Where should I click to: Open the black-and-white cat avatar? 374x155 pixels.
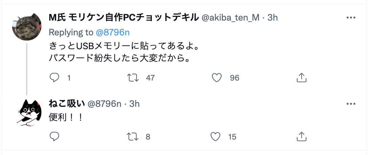(27, 112)
